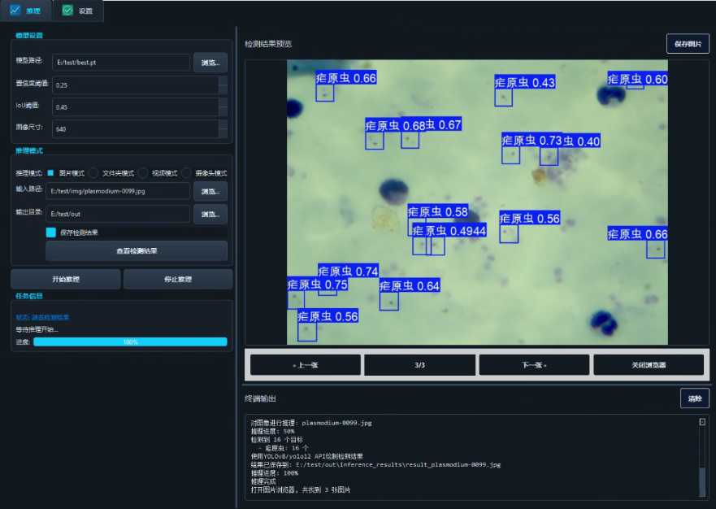
Task: Click the image size 640 spinner arrows
Action: pyautogui.click(x=223, y=128)
